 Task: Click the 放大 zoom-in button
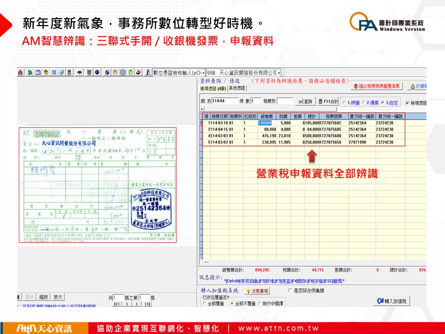(x=58, y=297)
